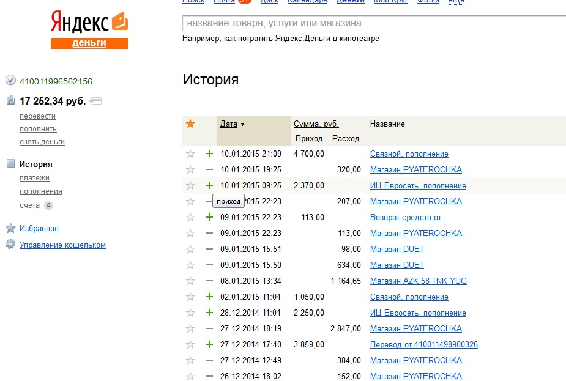This screenshot has height=381, width=566.
Task: Show пополнения in the history menu
Action: pos(41,191)
